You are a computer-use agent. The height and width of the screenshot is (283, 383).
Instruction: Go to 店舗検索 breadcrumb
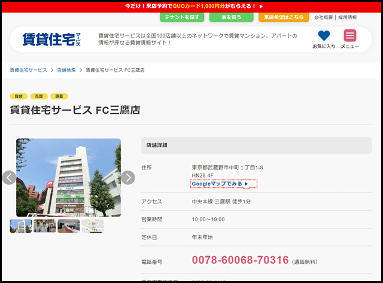tap(66, 70)
